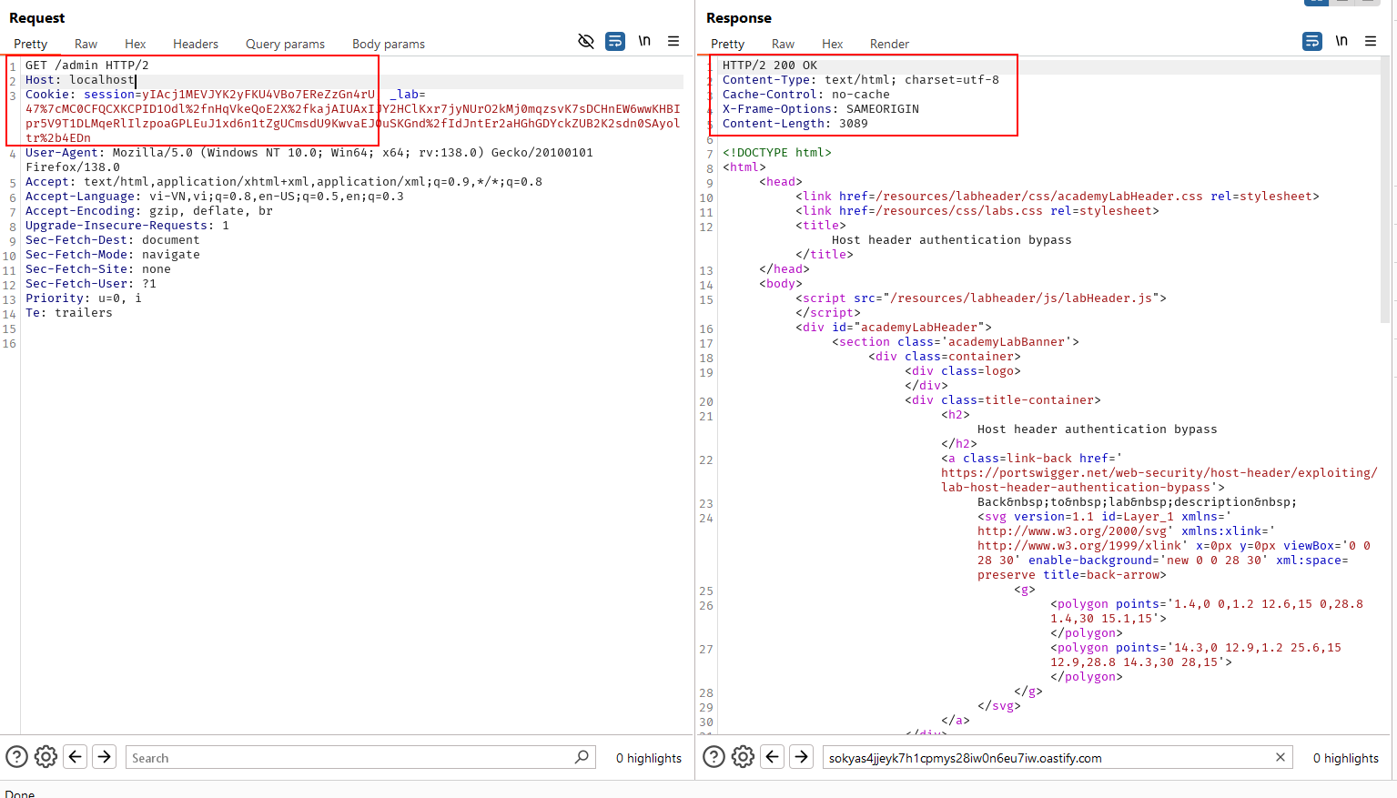The image size is (1397, 798).
Task: Click 'Priority: u=0, i' line
Action: point(84,298)
